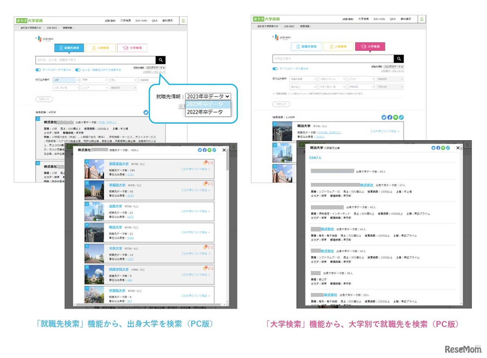Click magnifier search button beside company-name field
Viewport: 487px width, 358px height.
[161, 60]
